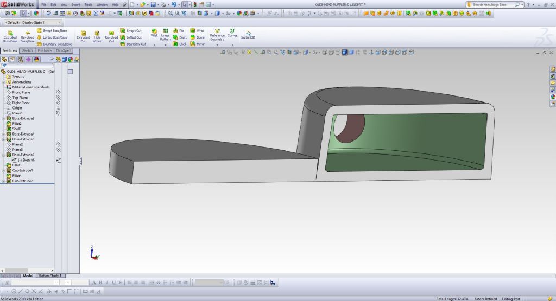The image size is (556, 301).
Task: Select the Shell feature tool
Action: [x=179, y=44]
